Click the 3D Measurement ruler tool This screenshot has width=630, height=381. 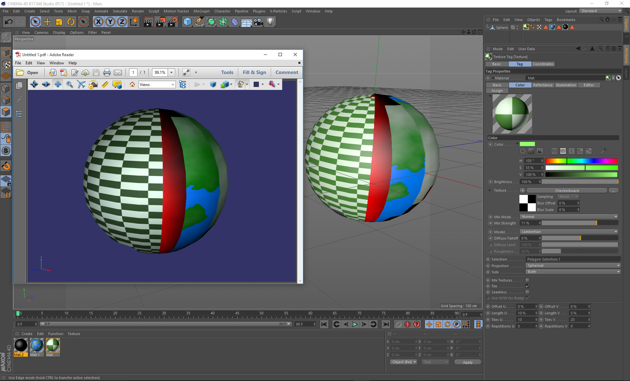click(105, 85)
